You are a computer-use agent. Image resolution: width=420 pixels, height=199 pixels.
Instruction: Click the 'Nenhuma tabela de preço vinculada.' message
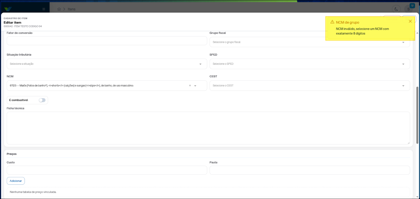(x=33, y=192)
